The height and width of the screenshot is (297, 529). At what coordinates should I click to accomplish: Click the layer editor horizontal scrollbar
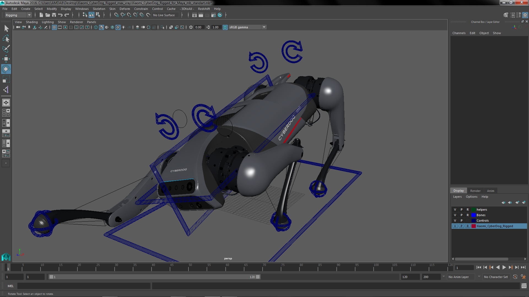[x=482, y=259]
